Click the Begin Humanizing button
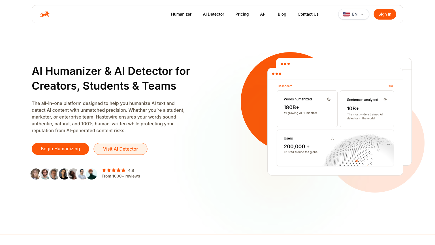435x245 pixels. pos(60,149)
